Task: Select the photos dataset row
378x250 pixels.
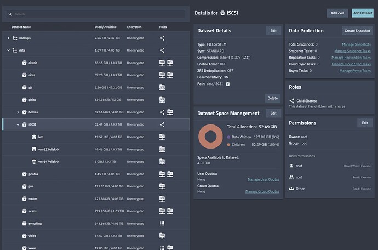Action: (x=33, y=174)
